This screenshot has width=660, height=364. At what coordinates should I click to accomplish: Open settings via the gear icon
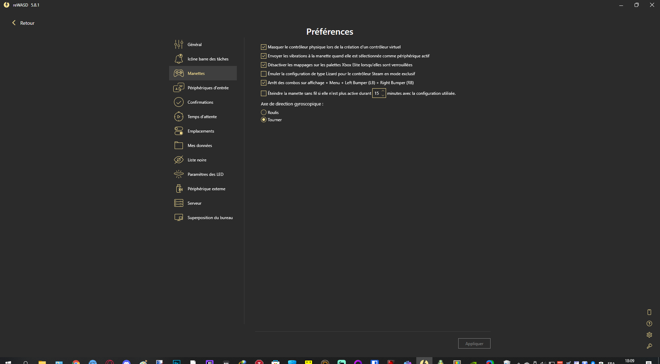649,335
